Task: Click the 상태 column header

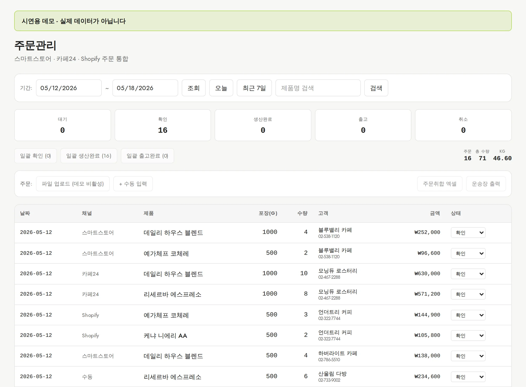Action: [456, 213]
